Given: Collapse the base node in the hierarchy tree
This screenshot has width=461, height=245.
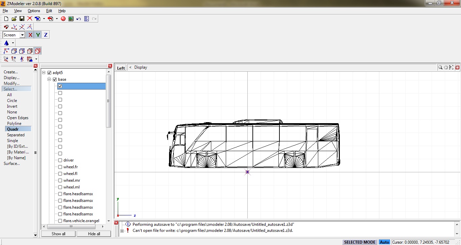Looking at the screenshot, I should [48, 79].
